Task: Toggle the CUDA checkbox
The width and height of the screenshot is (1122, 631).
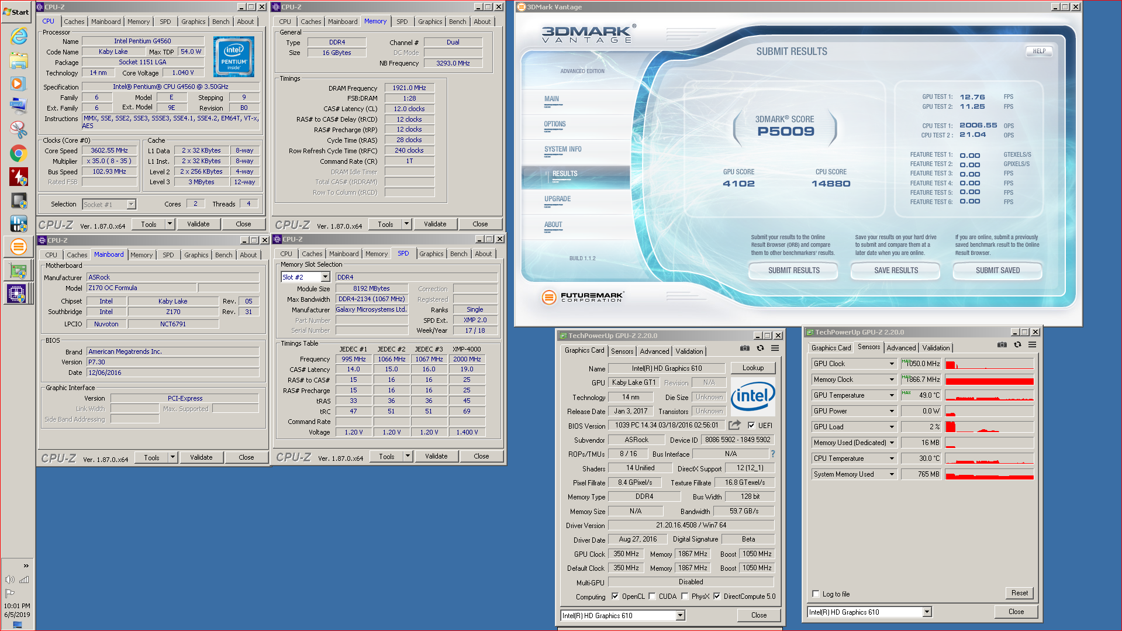Action: point(652,596)
